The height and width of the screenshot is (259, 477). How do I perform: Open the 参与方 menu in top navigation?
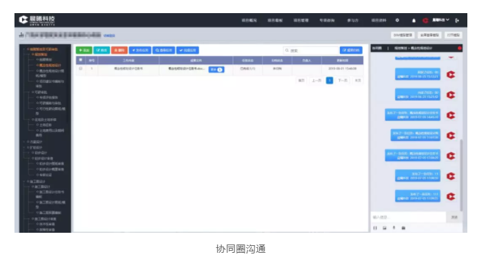pyautogui.click(x=353, y=21)
